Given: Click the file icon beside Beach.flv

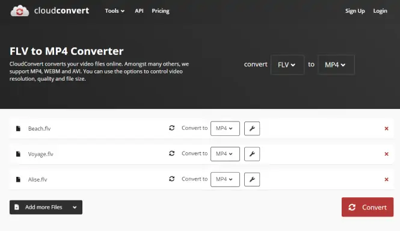Looking at the screenshot, I should click(18, 128).
